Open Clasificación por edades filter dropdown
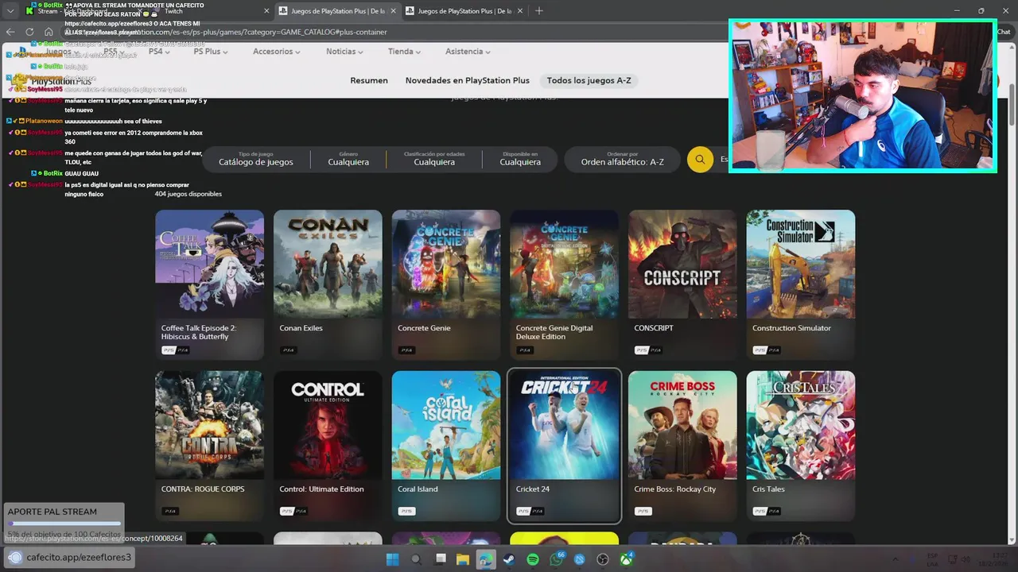Image resolution: width=1018 pixels, height=572 pixels. tap(434, 159)
